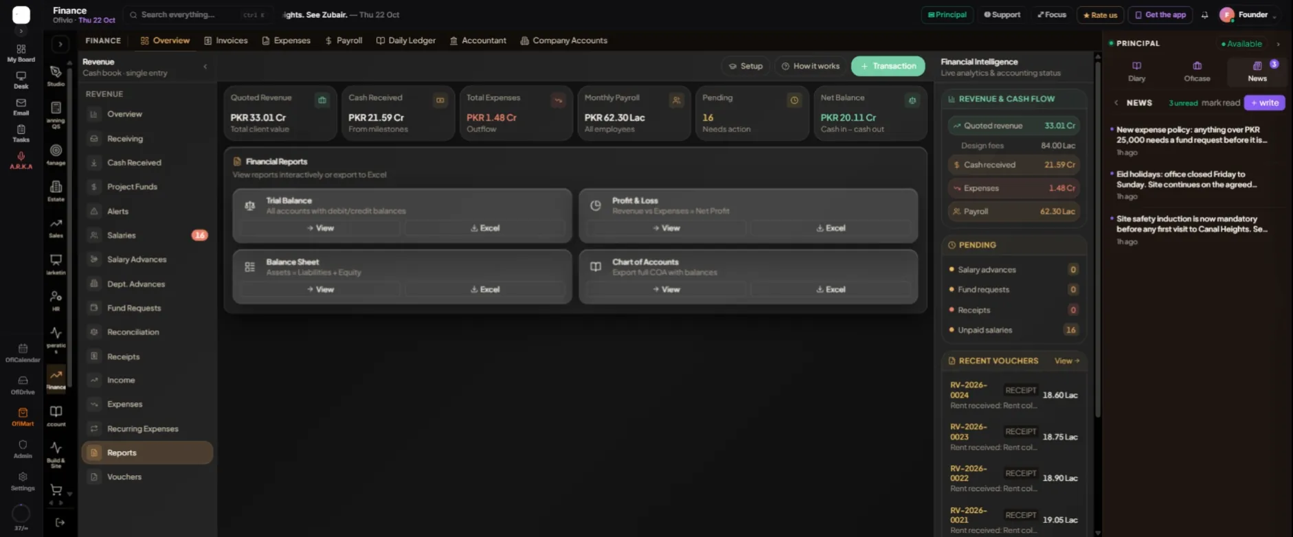The image size is (1293, 537).
Task: Activate the A.R.K.A microphone icon
Action: (21, 160)
